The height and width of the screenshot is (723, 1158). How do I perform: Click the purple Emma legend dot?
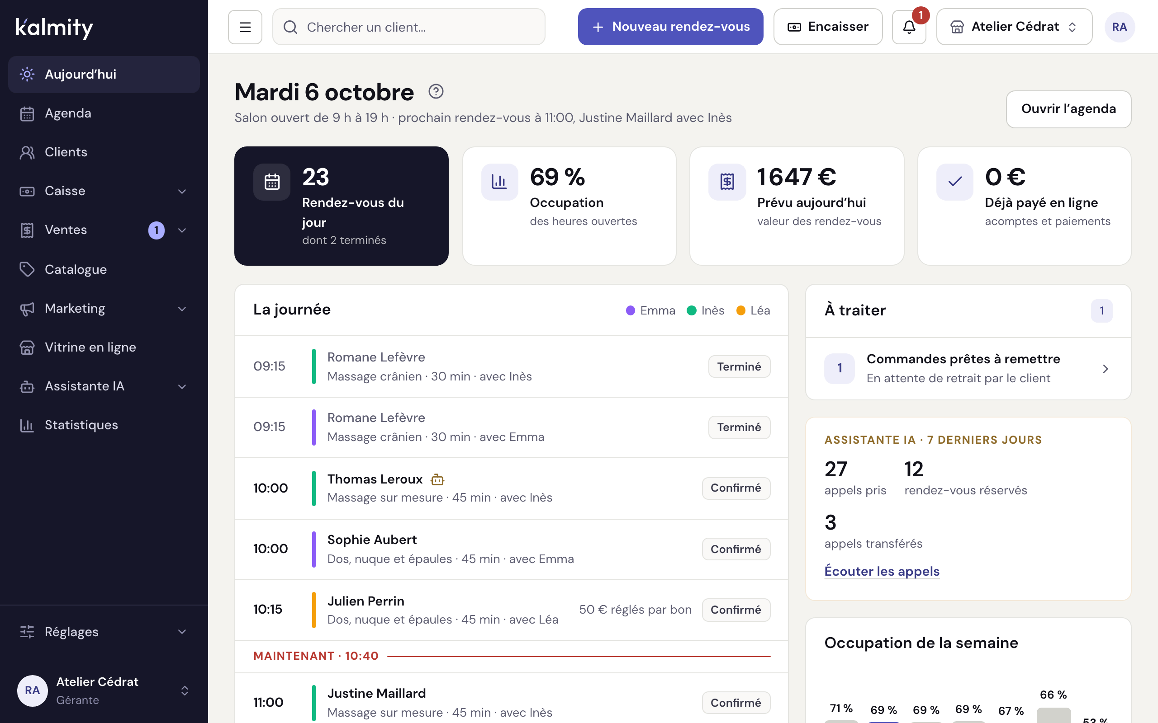(630, 311)
